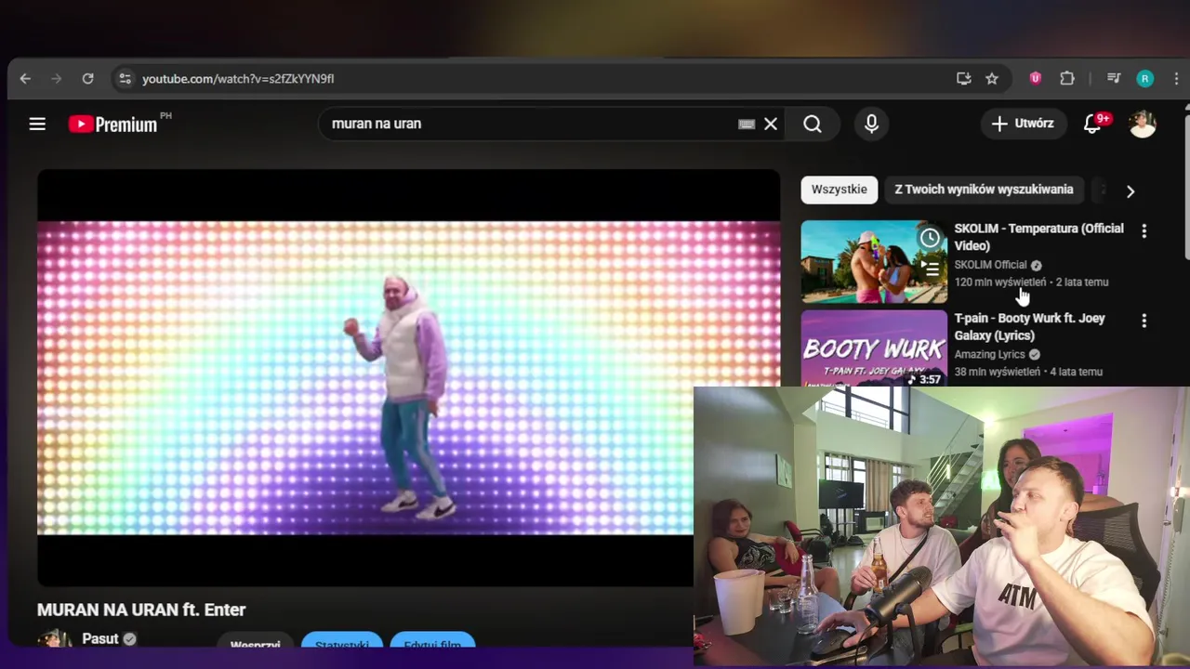Screen dimensions: 1190x669
Task: Click the main video player
Action: [409, 377]
